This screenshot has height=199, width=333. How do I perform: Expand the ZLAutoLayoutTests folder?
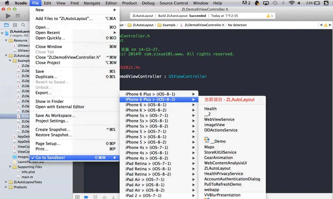click(6, 182)
